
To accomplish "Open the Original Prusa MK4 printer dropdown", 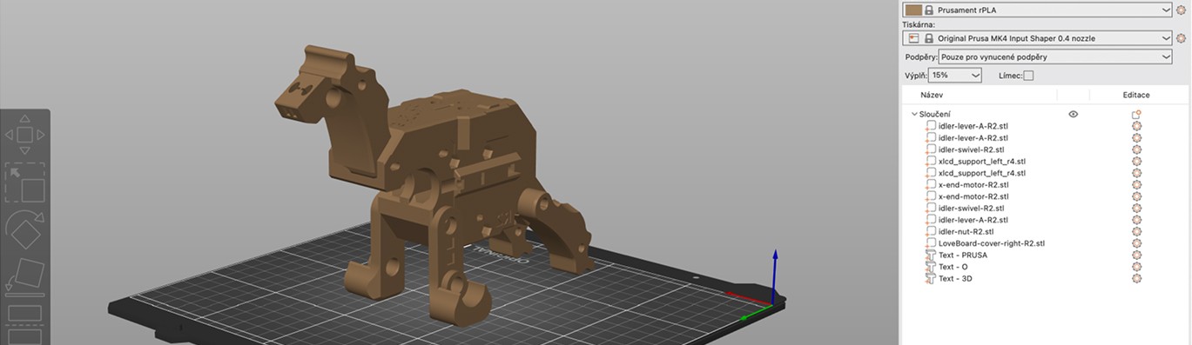I will pyautogui.click(x=1038, y=38).
